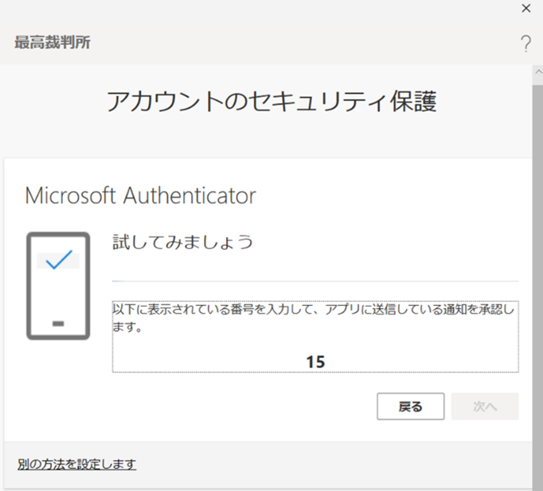543x491 pixels.
Task: Click the アカウントのセキュリティ保護 heading
Action: pos(271,101)
